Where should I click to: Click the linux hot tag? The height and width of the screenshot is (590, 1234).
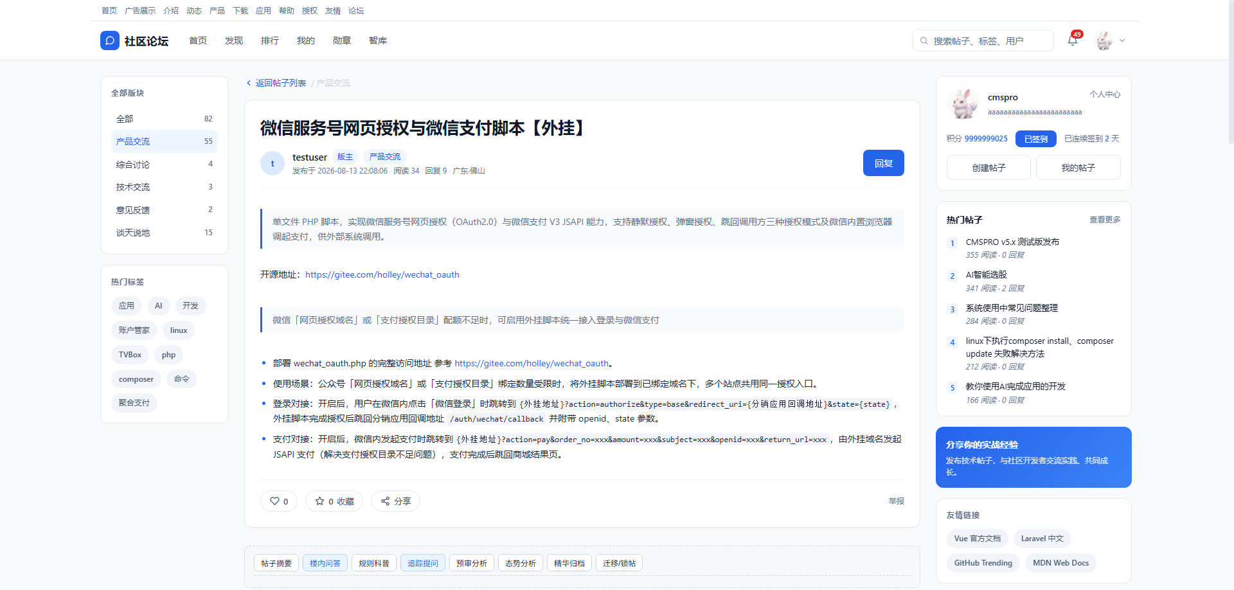coord(179,330)
